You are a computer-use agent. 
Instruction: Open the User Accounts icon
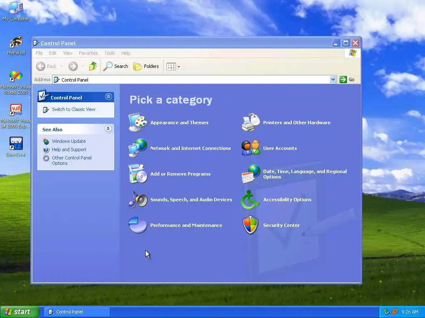click(x=251, y=148)
